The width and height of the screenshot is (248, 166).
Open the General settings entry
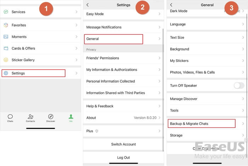pyautogui.click(x=113, y=39)
